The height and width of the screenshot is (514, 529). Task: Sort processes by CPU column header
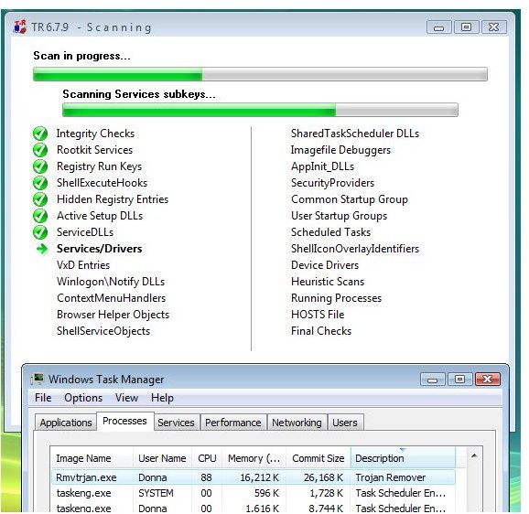click(x=207, y=458)
